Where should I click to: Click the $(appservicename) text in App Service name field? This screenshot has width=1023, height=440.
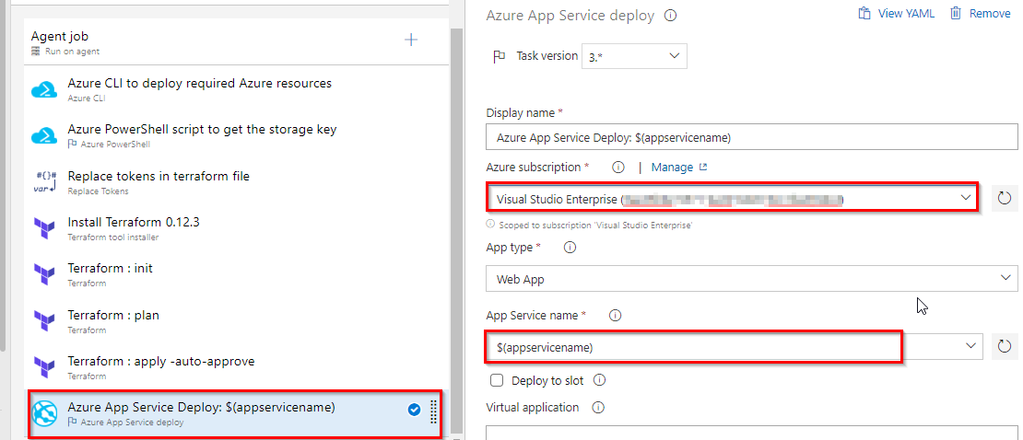(545, 348)
